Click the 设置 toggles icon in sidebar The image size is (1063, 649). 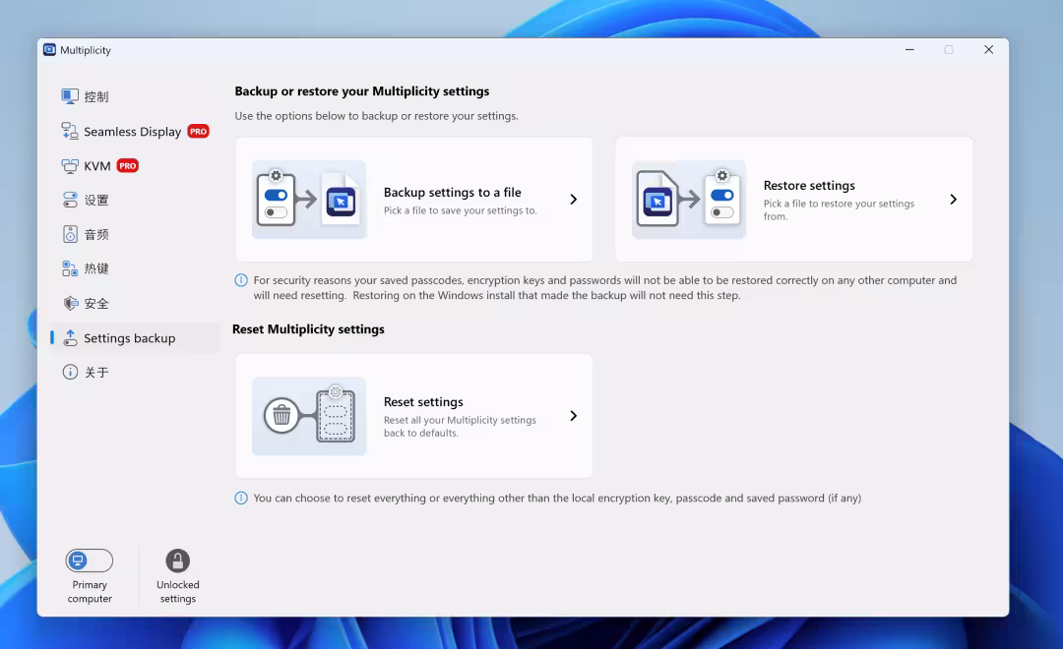pos(70,200)
